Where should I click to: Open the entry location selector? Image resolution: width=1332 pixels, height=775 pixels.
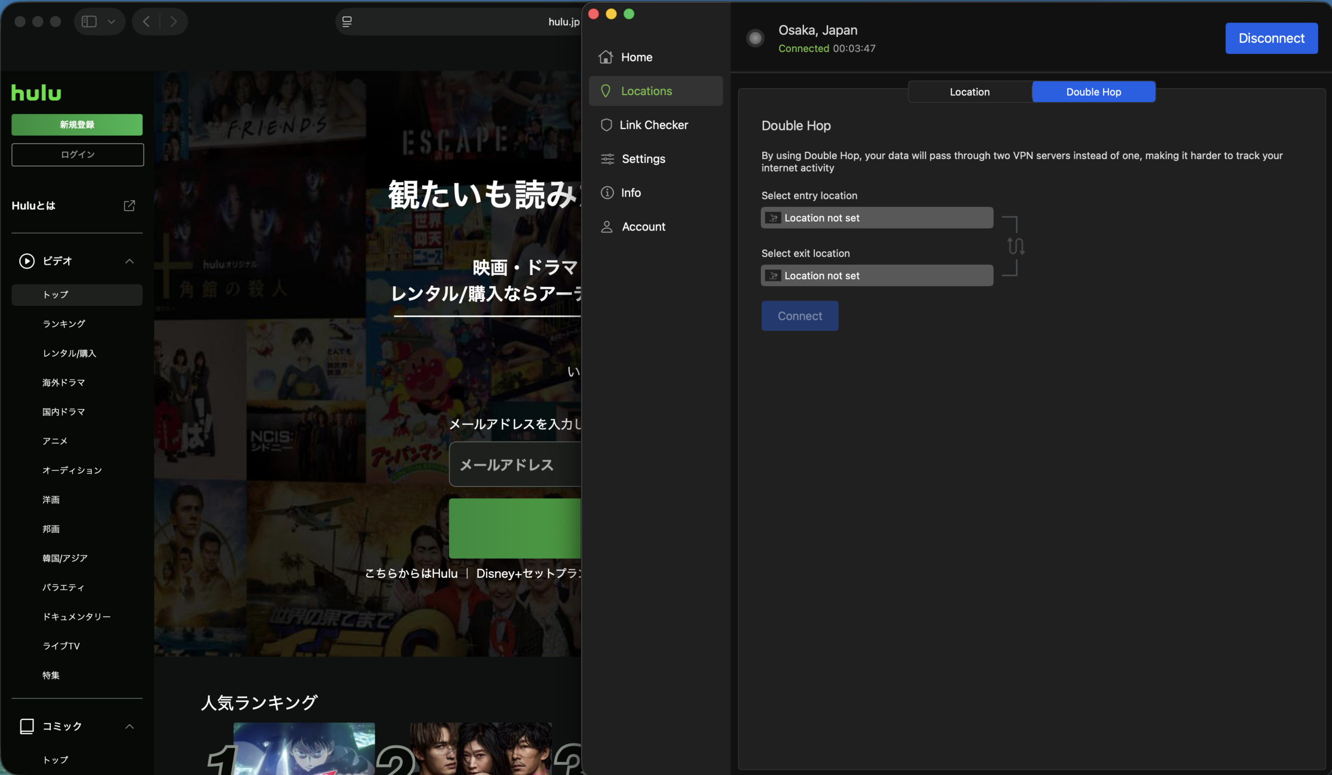pos(877,217)
